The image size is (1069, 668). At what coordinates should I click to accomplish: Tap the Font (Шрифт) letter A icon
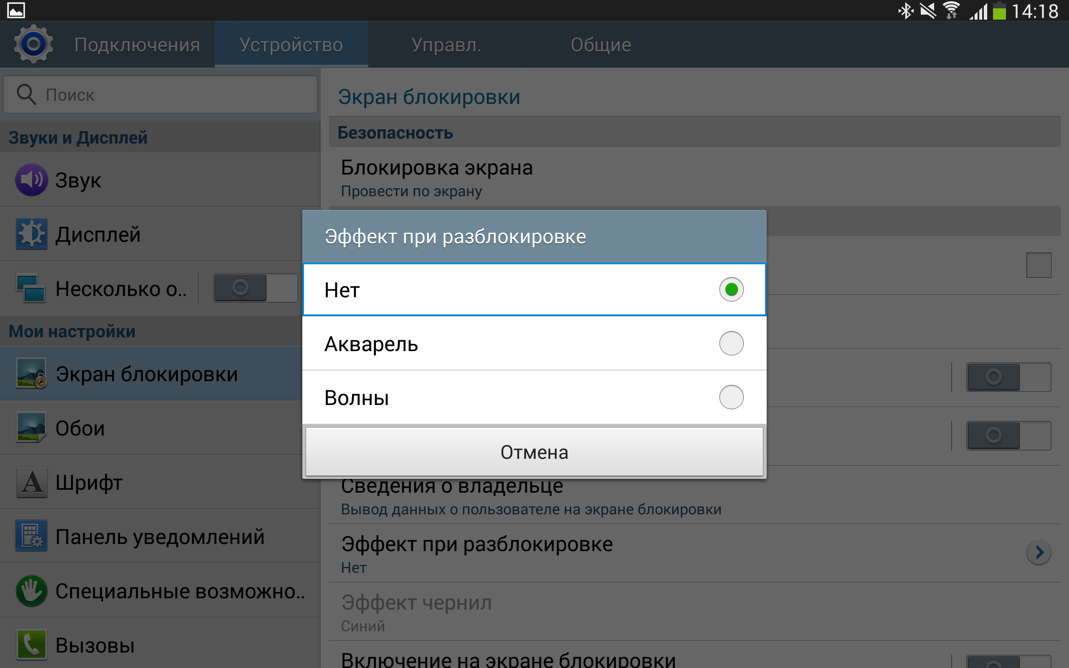point(32,482)
